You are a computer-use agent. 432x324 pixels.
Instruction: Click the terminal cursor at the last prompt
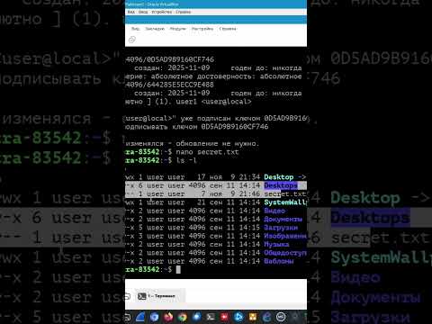pyautogui.click(x=178, y=269)
